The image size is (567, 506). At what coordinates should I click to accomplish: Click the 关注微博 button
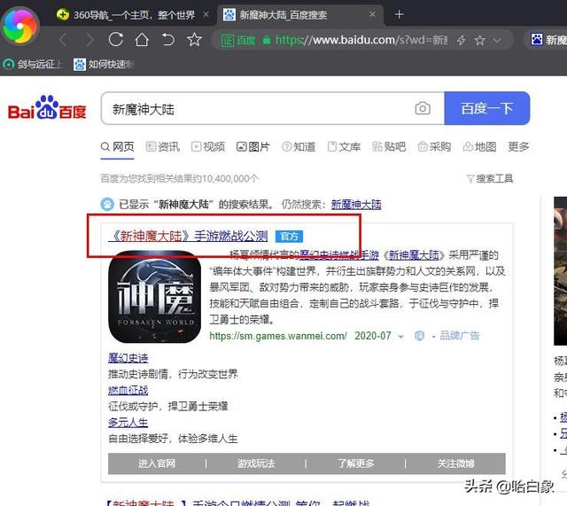pos(455,463)
